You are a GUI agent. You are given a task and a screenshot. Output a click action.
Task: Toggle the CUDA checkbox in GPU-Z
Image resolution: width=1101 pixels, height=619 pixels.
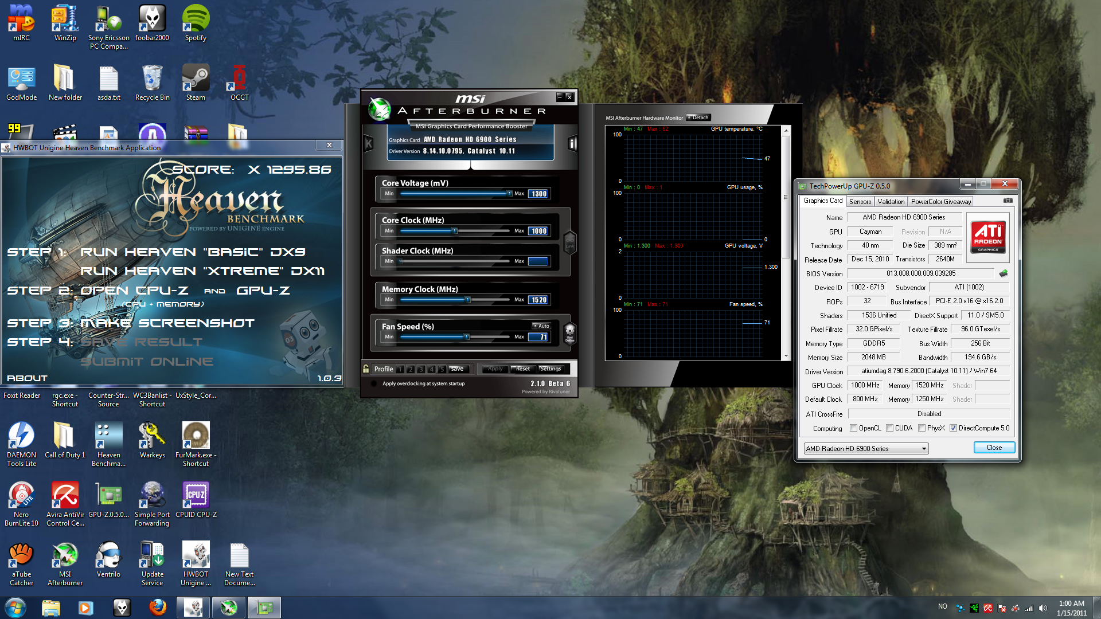point(889,428)
